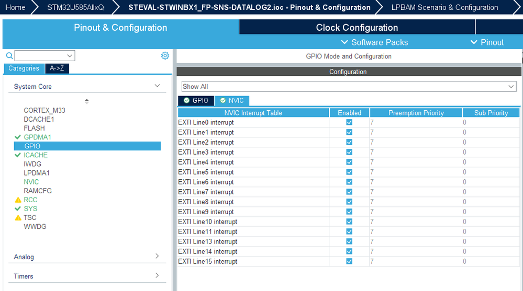Toggle EXTI Line4 interrupt enabled checkbox
Image resolution: width=523 pixels, height=291 pixels.
[349, 162]
